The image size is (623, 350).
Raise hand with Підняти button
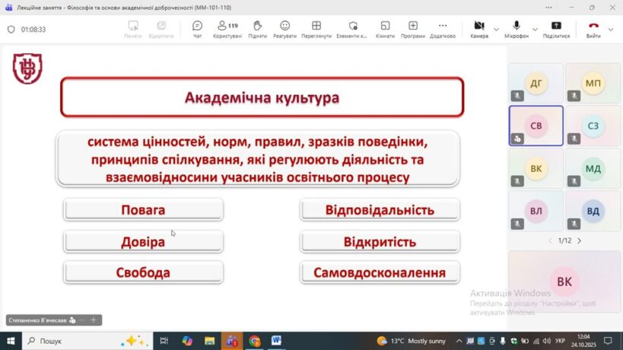pos(257,29)
